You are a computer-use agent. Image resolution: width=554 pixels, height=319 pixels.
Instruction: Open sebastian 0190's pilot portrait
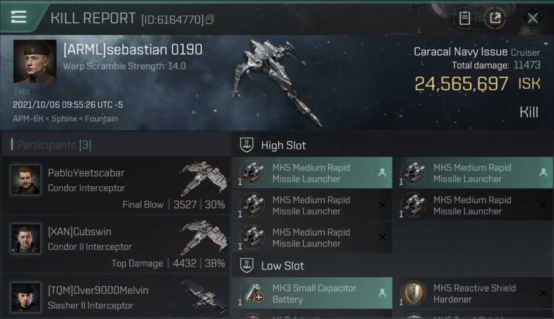pos(35,61)
